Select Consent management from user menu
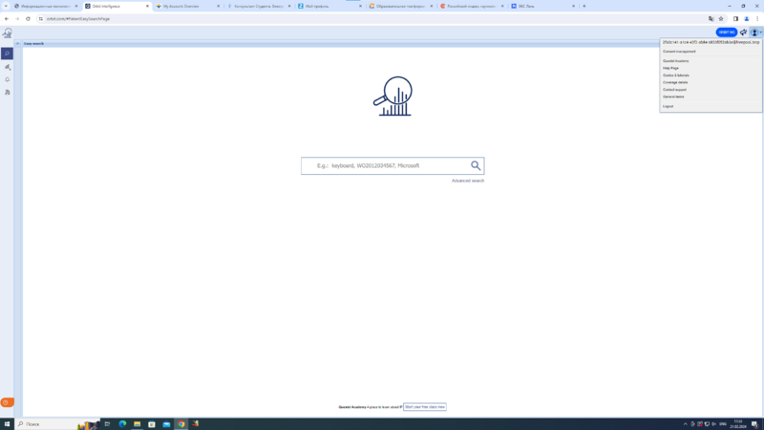The height and width of the screenshot is (430, 764). [679, 52]
